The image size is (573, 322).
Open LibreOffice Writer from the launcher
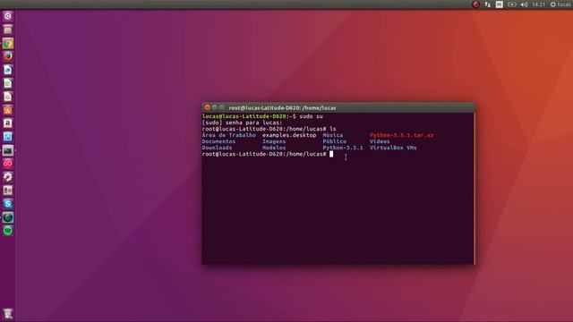8,70
